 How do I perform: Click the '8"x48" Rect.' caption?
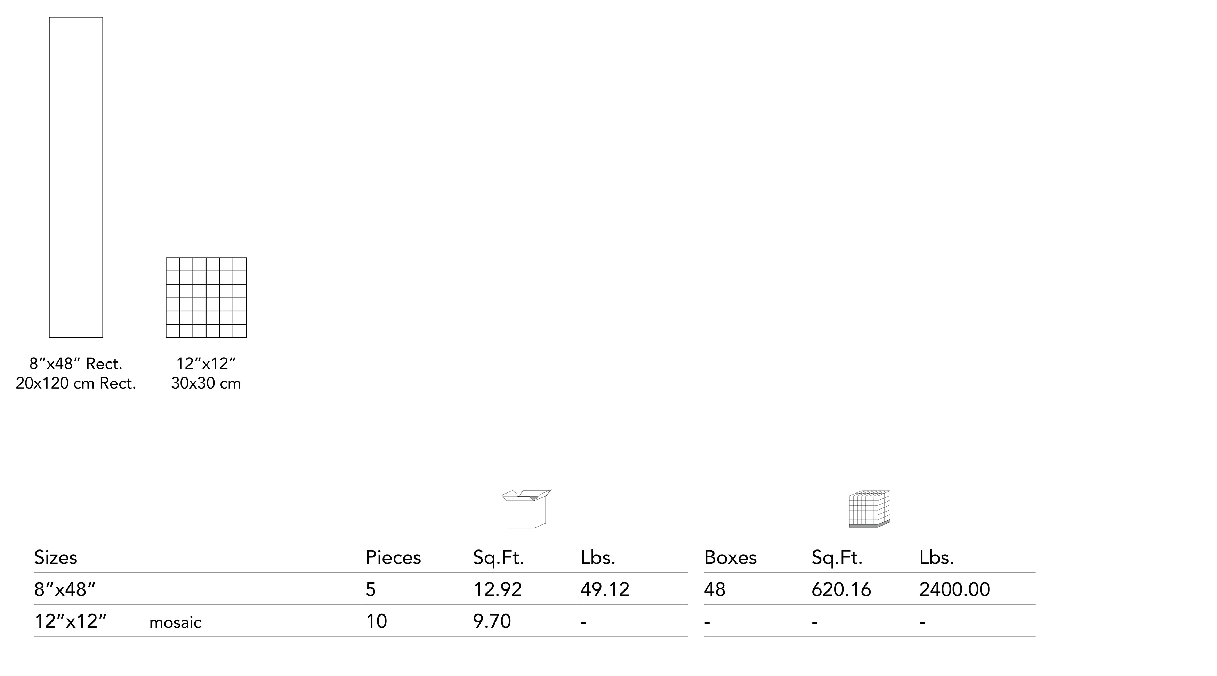click(76, 364)
